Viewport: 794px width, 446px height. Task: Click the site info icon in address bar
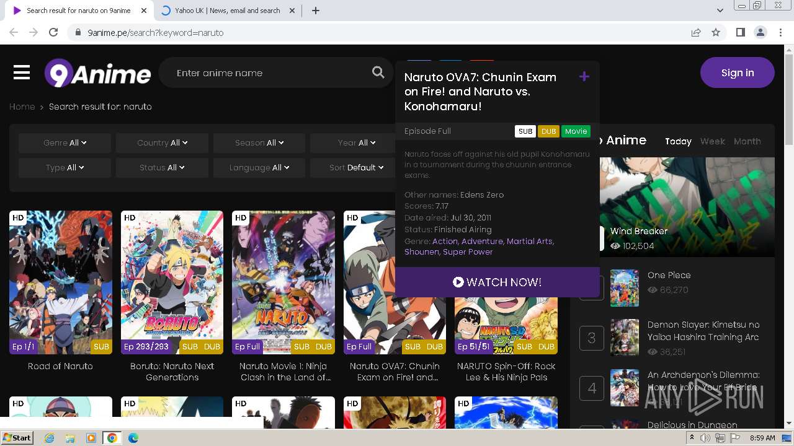pyautogui.click(x=78, y=32)
